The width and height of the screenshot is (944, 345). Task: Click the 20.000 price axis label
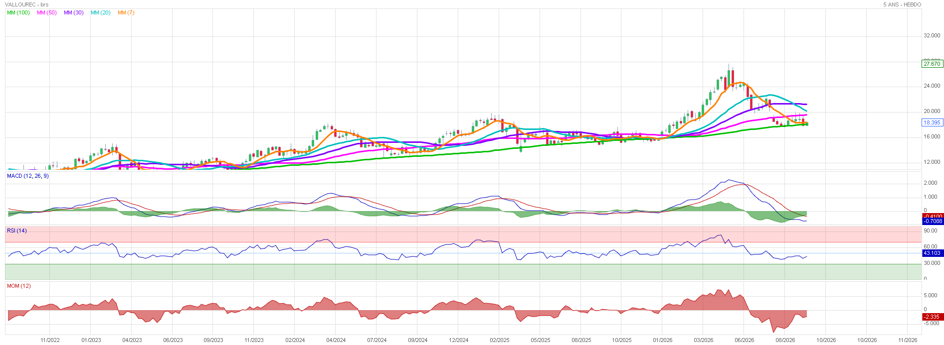932,112
